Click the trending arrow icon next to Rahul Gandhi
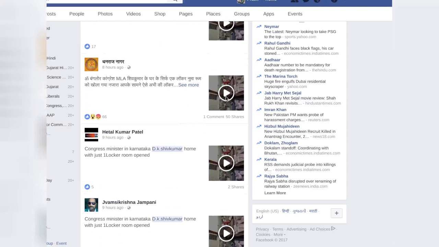Viewport: 439px width, 247px height. pyautogui.click(x=259, y=43)
